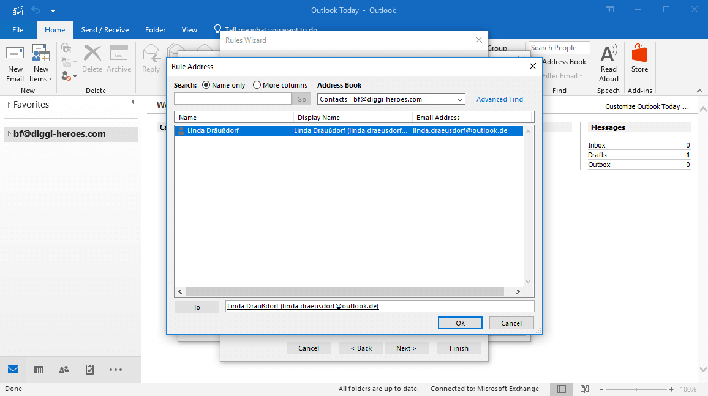Viewport: 708px width, 396px height.
Task: Click the Archive ribbon icon
Action: click(x=119, y=59)
